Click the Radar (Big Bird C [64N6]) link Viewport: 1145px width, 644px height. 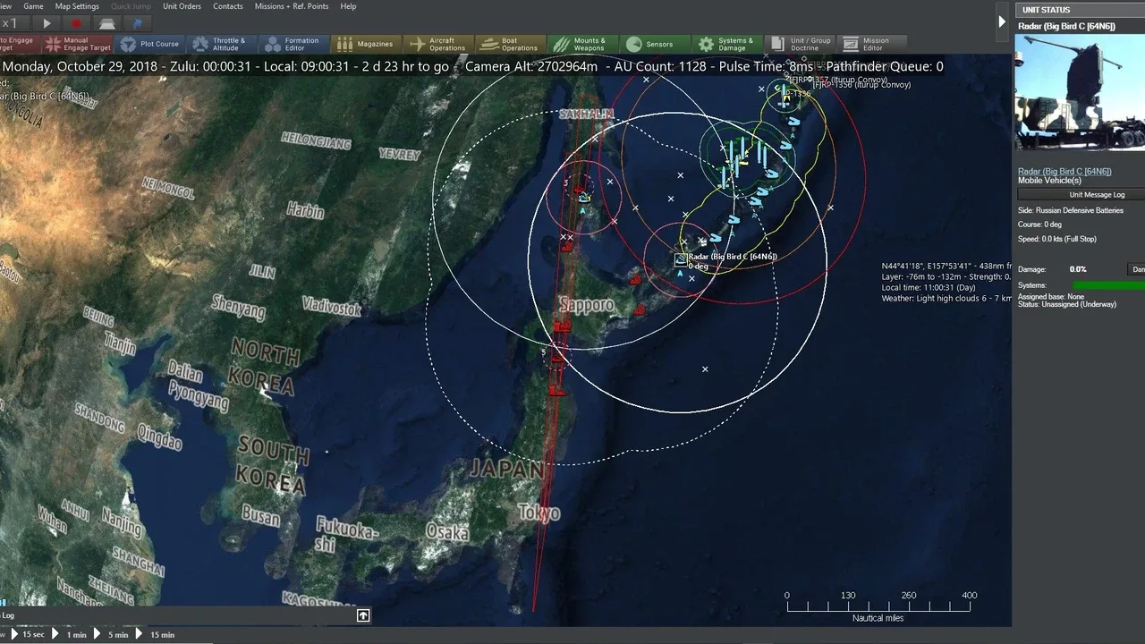(1064, 171)
